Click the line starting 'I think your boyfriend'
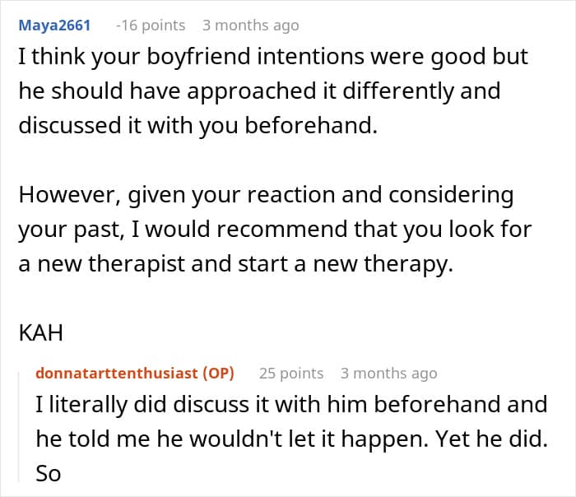Image resolution: width=576 pixels, height=497 pixels. tap(273, 58)
